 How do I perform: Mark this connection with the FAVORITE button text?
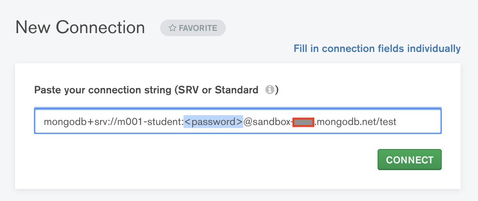click(x=198, y=28)
